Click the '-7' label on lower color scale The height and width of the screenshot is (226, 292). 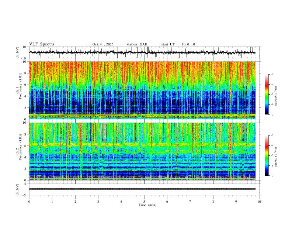[x=272, y=176]
